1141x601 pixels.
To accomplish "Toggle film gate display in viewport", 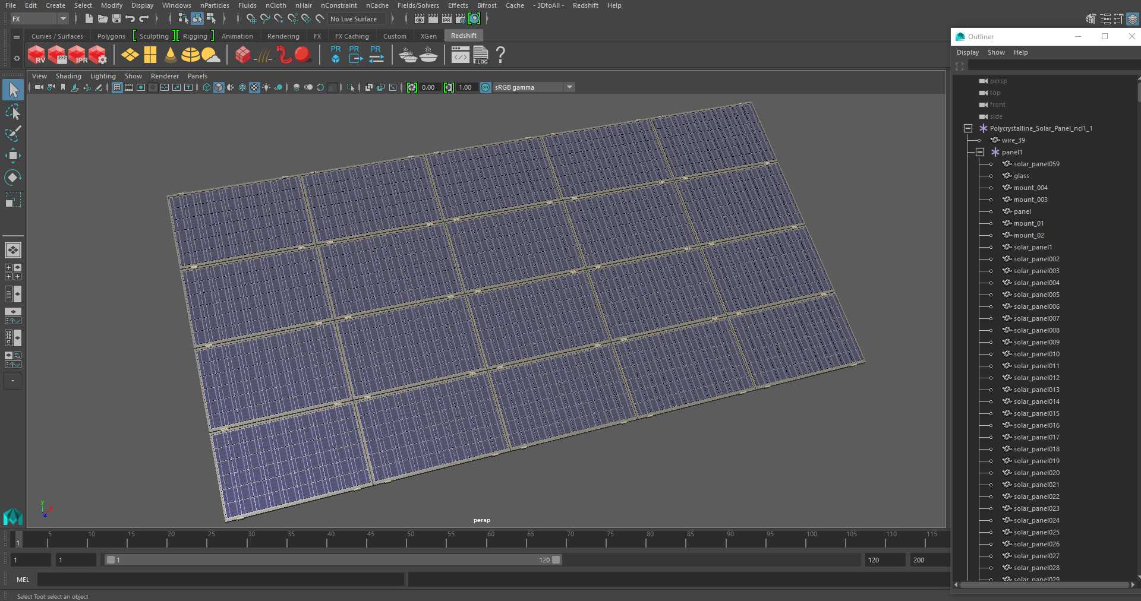I will coord(129,87).
